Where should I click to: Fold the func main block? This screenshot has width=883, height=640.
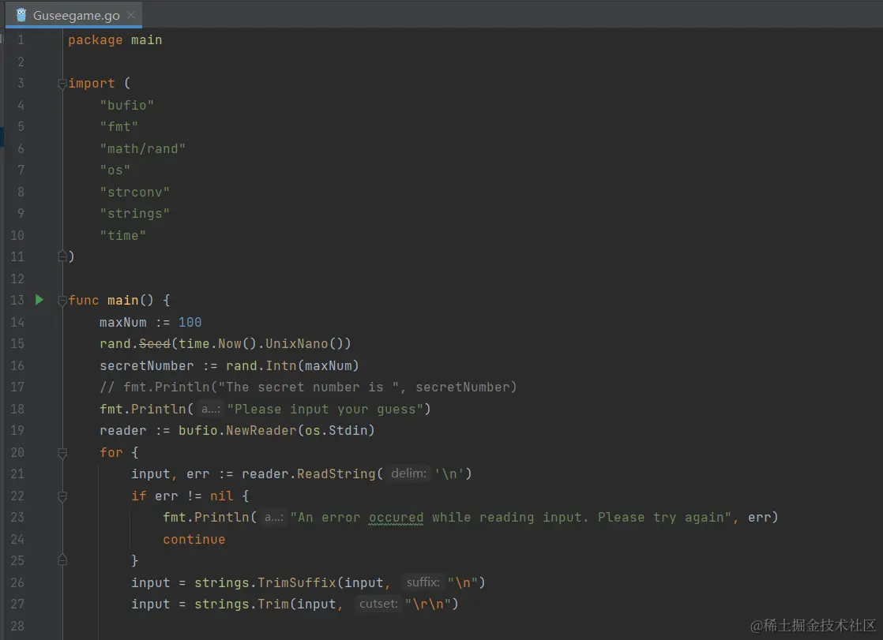coord(62,301)
